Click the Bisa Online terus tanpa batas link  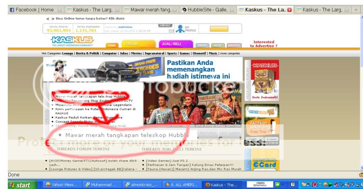[x=90, y=18]
